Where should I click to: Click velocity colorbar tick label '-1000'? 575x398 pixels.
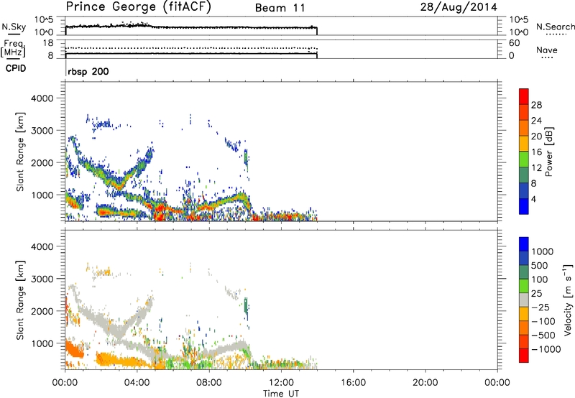pyautogui.click(x=546, y=349)
